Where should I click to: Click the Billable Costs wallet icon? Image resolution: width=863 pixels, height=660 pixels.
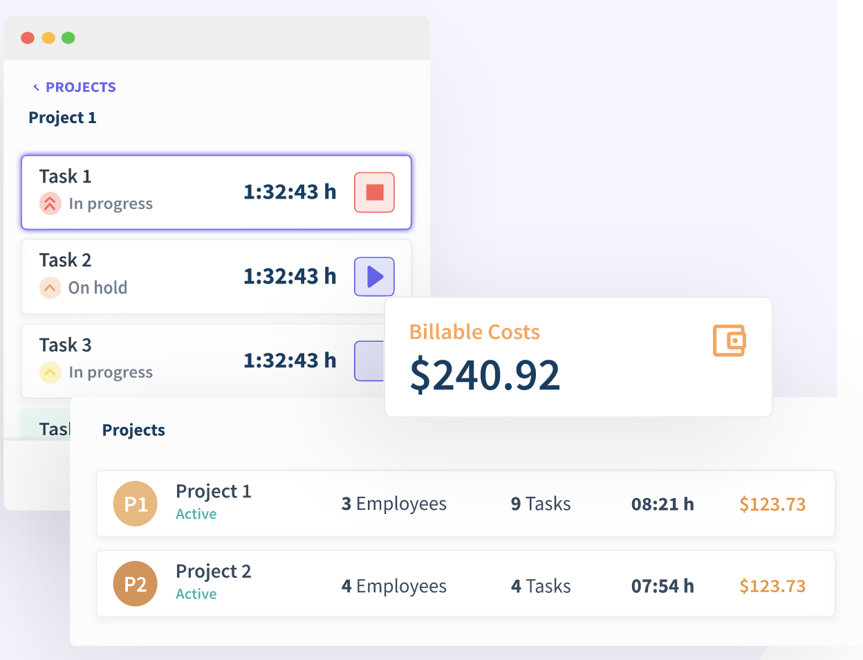click(730, 340)
